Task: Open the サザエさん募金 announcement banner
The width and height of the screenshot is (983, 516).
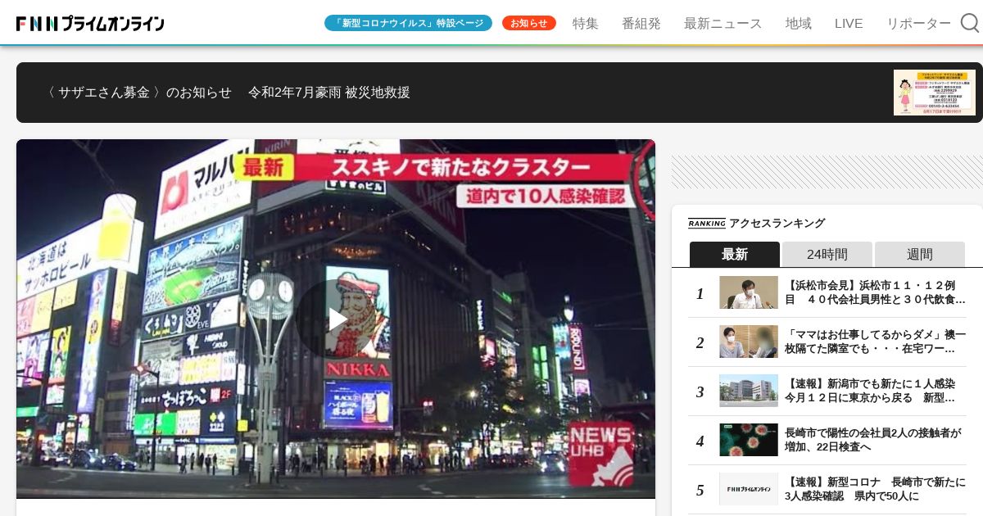Action: pos(500,93)
